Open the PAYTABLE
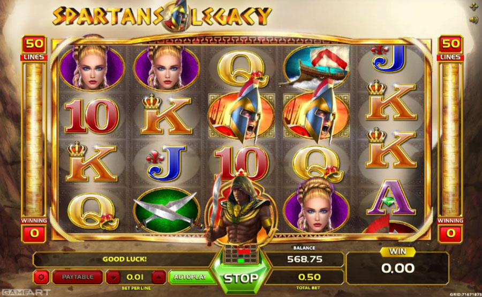Image resolution: width=482 pixels, height=297 pixels. (x=78, y=277)
